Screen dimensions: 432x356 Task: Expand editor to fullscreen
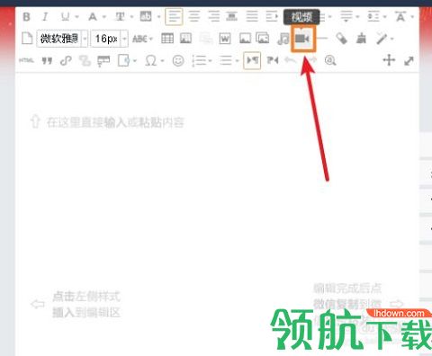coord(409,61)
